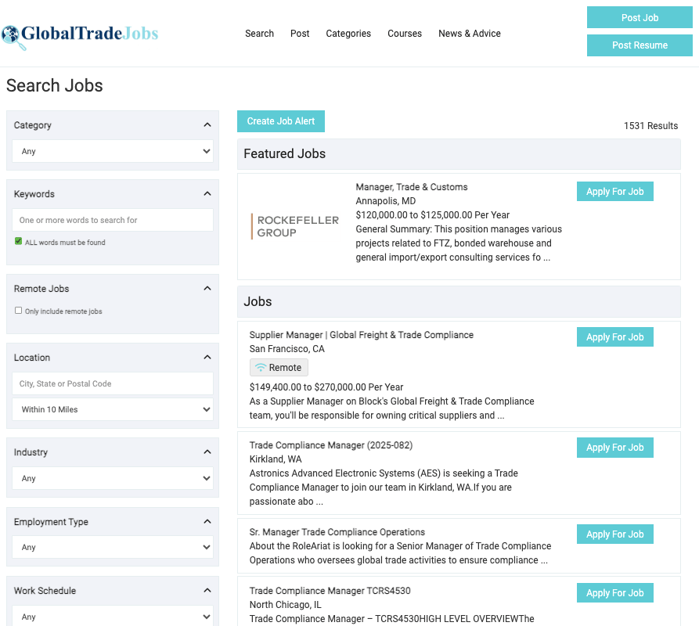Click the Annapolis, MD location text
This screenshot has height=626, width=699.
pyautogui.click(x=386, y=201)
